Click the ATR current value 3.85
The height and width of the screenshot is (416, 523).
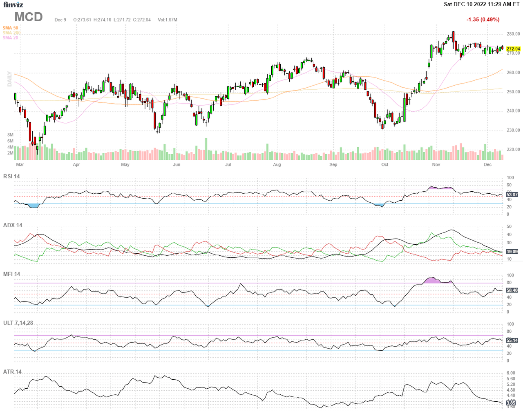[x=511, y=403]
